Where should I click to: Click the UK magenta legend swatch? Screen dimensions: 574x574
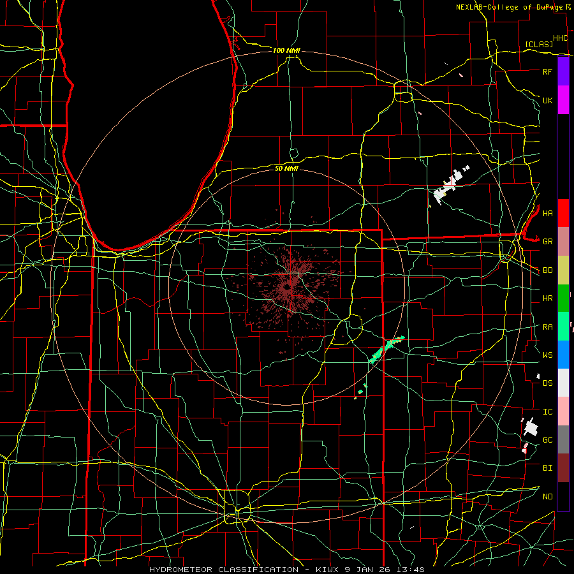563,100
